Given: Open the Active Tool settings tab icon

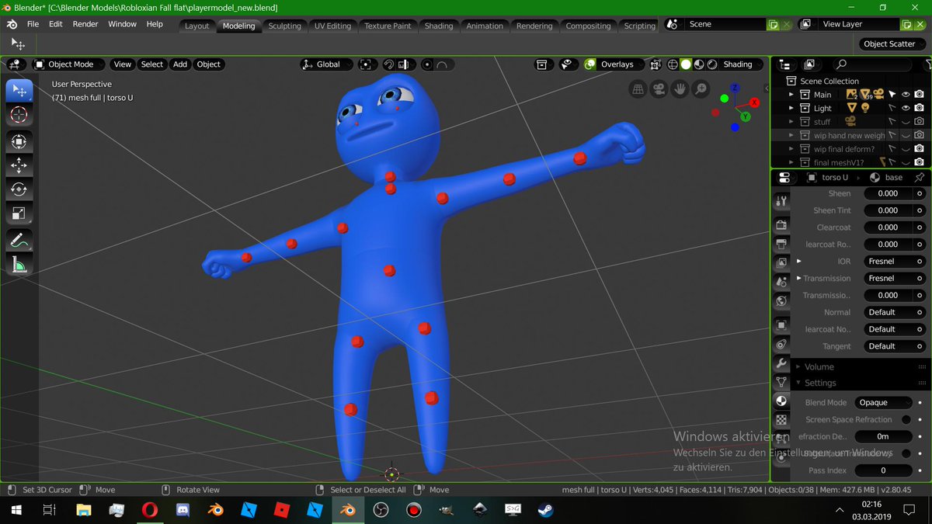Looking at the screenshot, I should (781, 202).
